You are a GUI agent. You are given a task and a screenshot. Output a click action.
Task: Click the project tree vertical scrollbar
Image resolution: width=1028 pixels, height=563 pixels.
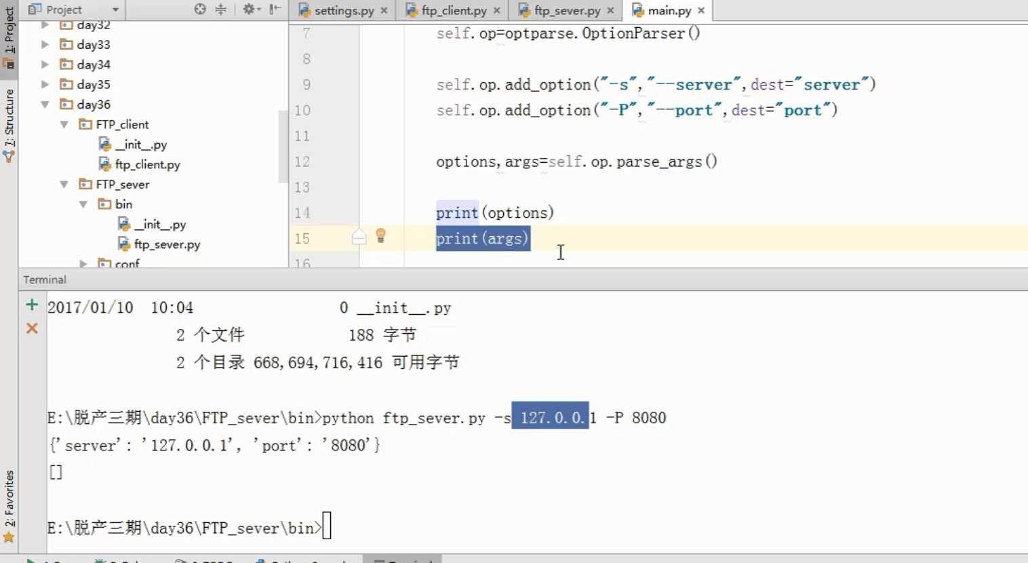pos(283,146)
